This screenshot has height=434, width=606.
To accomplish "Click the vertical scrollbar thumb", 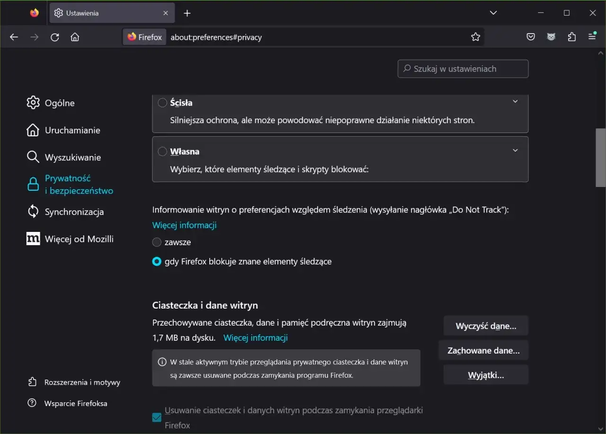I will (x=601, y=158).
